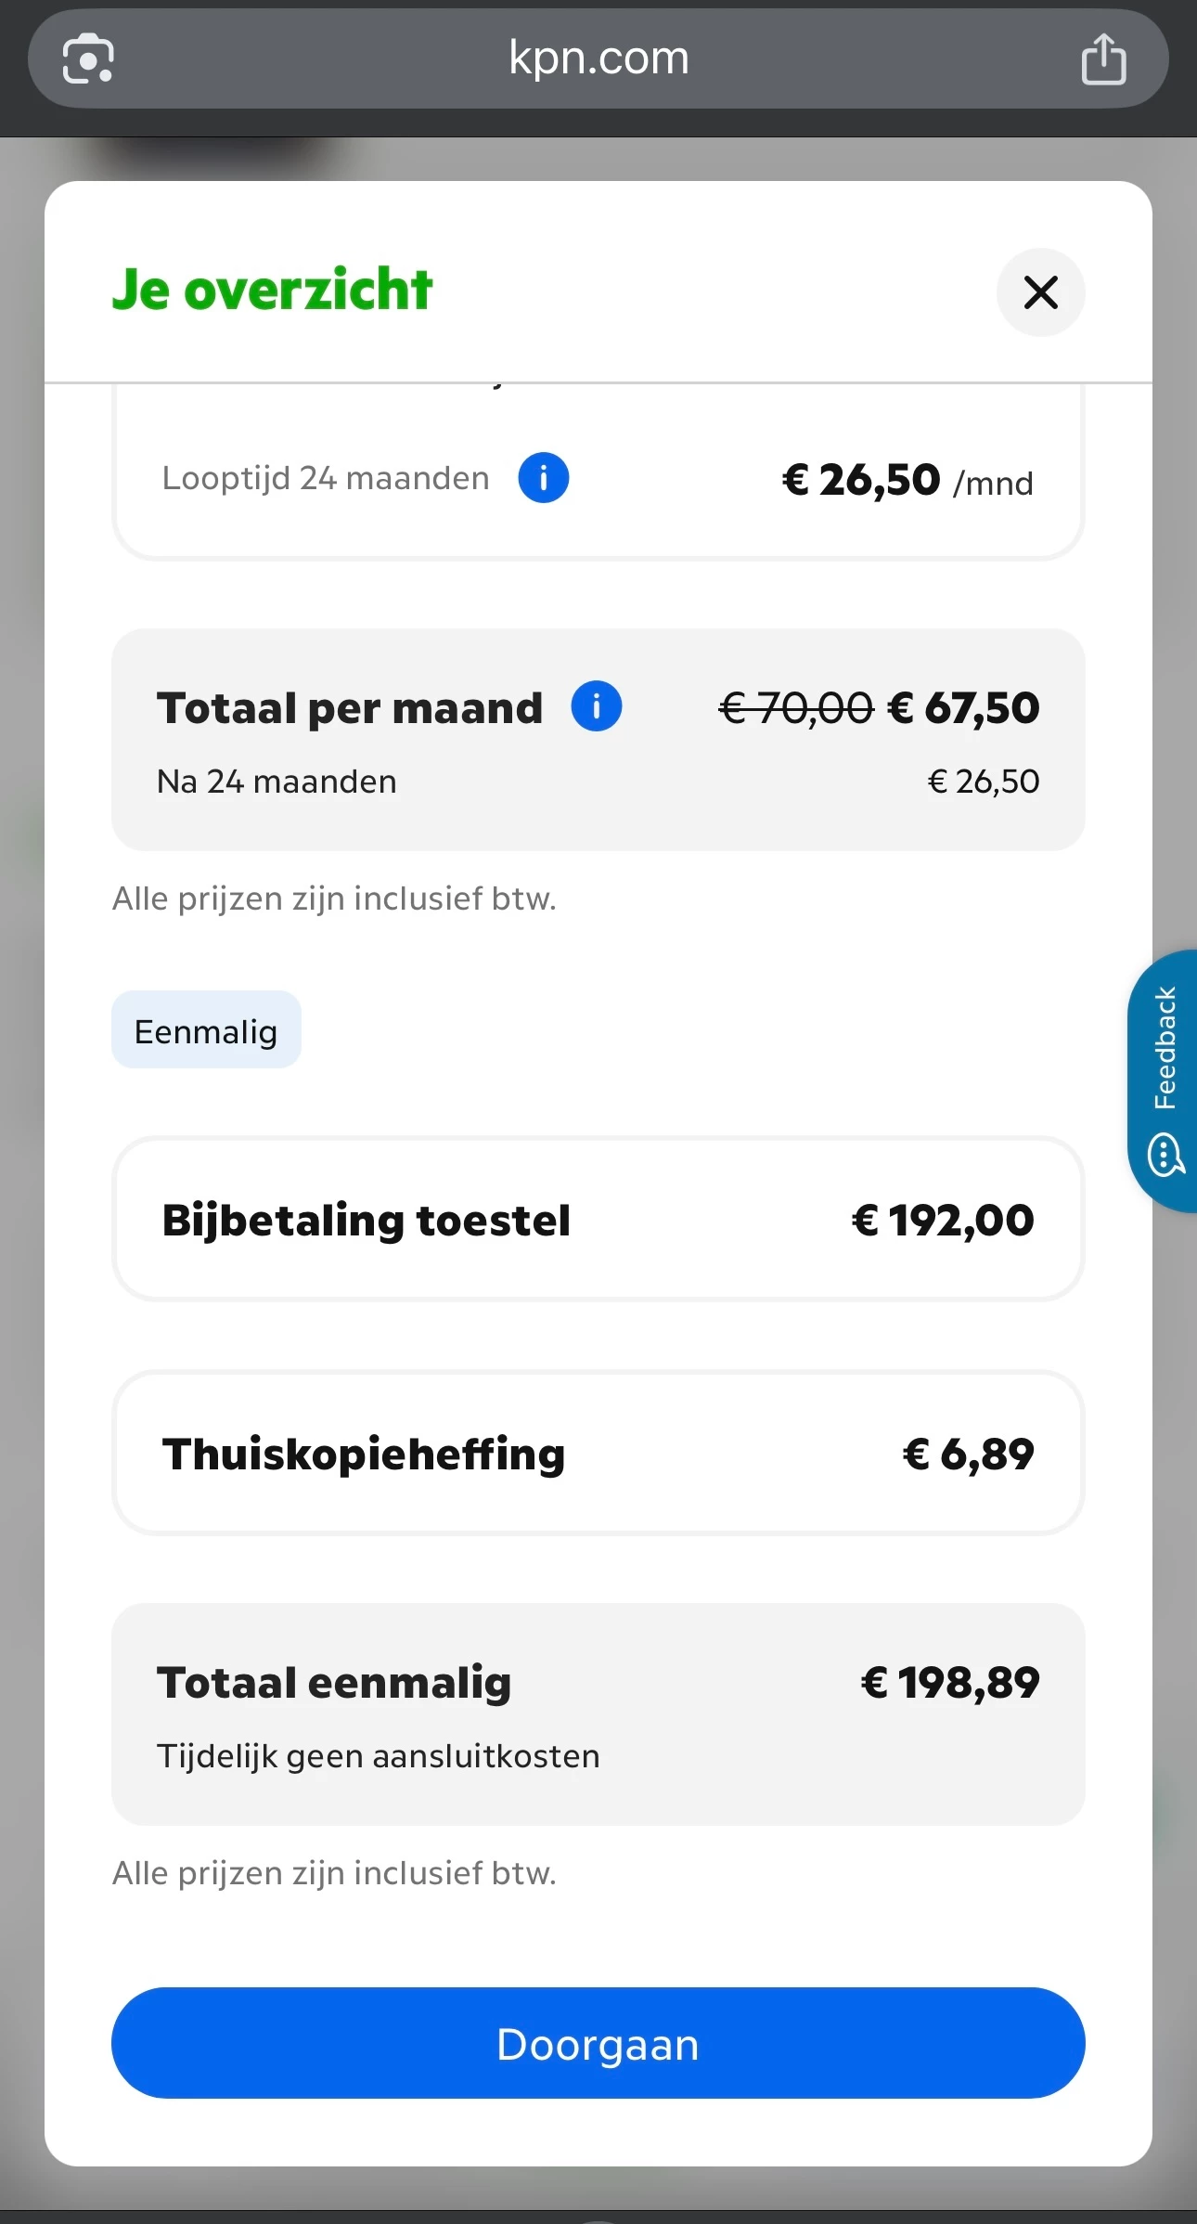The image size is (1197, 2224).
Task: Open the Feedback speech bubble icon
Action: coord(1165,1155)
